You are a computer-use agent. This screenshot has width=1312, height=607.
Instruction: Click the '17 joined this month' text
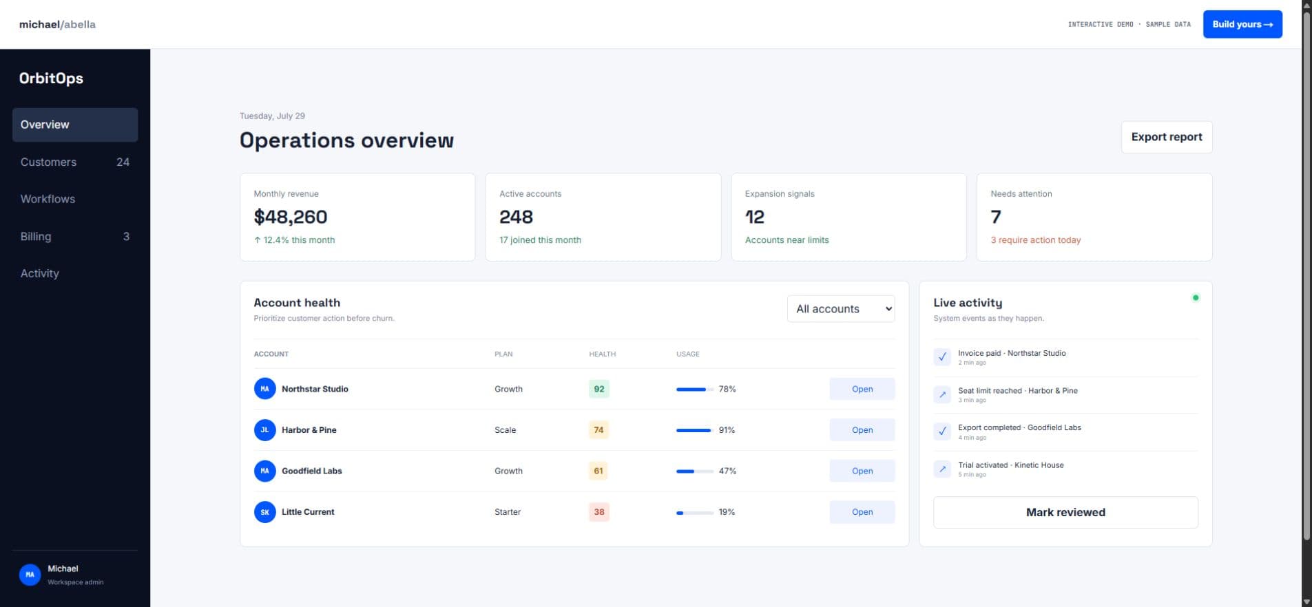point(540,240)
